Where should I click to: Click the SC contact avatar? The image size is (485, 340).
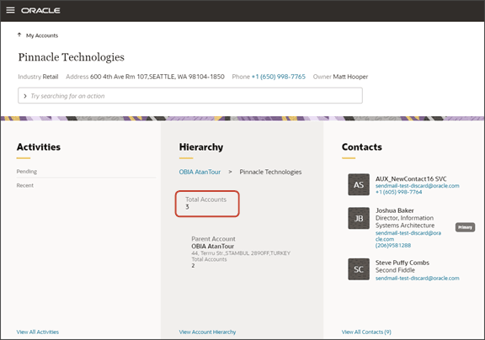point(359,269)
